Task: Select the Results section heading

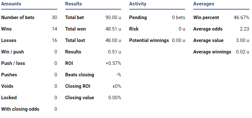Action: click(x=73, y=4)
